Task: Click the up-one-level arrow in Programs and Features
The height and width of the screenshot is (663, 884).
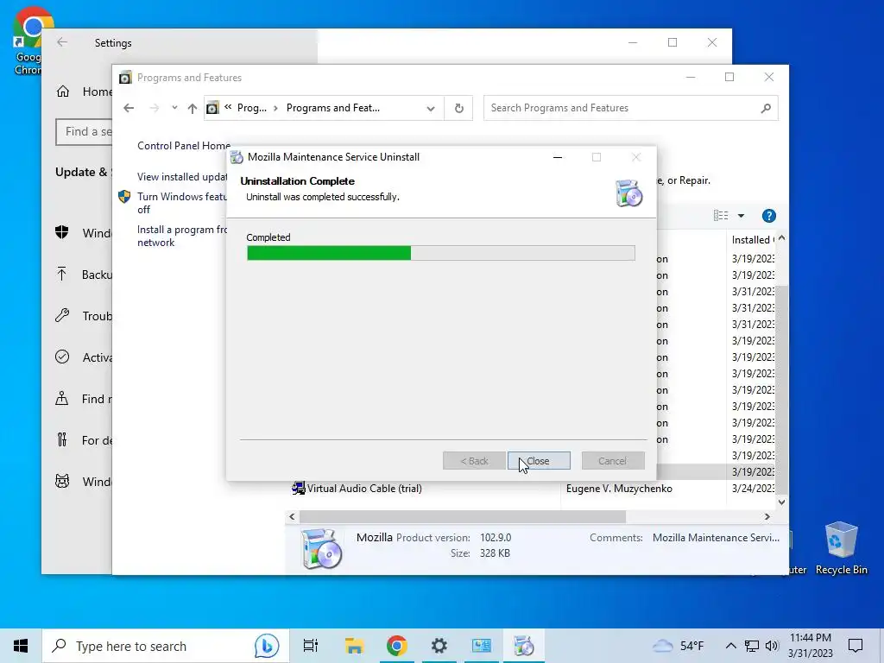Action: (x=193, y=108)
